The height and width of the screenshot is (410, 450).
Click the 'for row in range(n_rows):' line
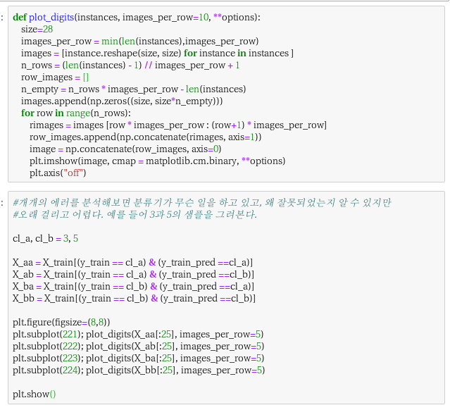76,113
